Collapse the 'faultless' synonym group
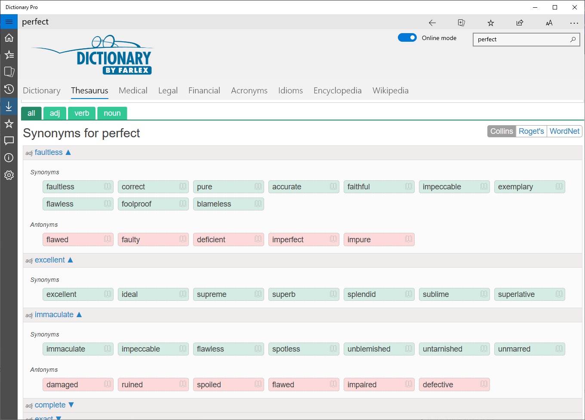 (x=68, y=152)
